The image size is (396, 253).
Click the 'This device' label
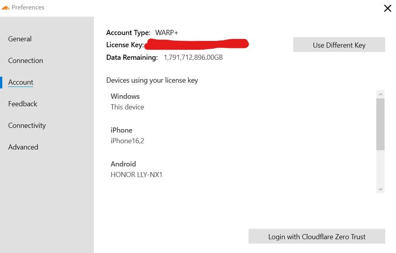coord(127,107)
